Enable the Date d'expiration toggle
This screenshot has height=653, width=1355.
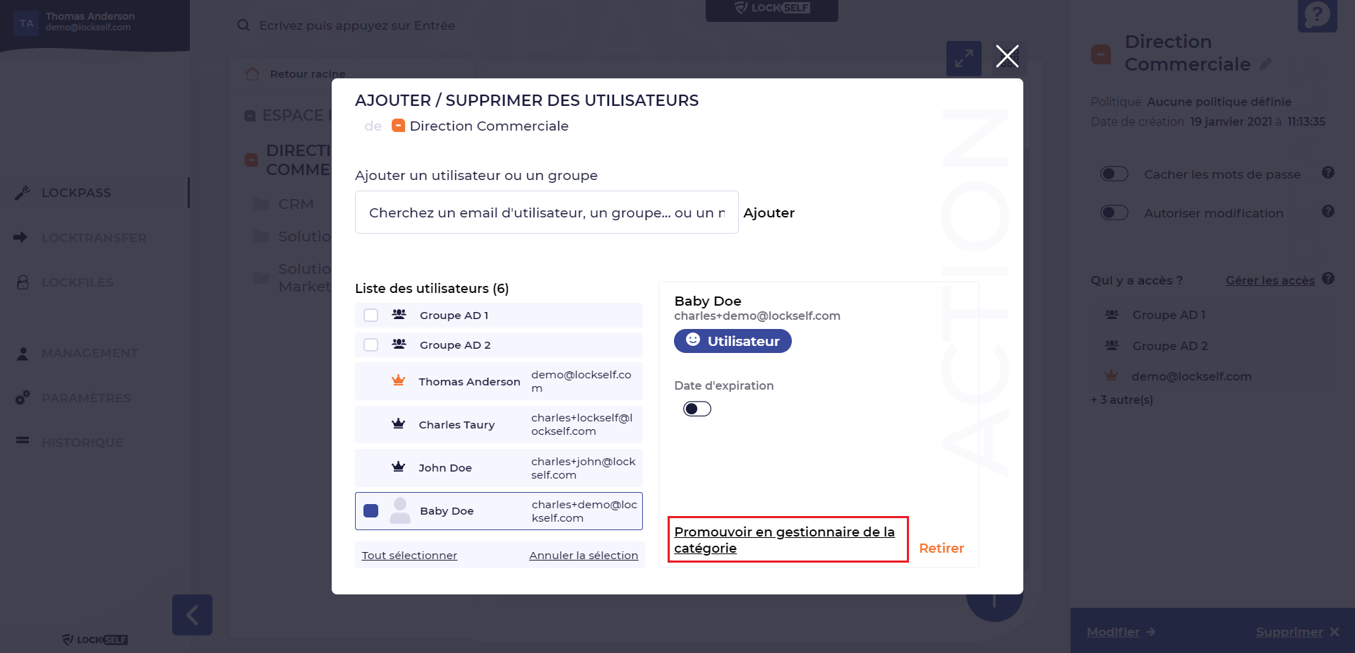click(x=697, y=409)
